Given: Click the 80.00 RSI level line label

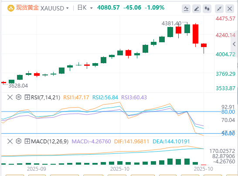Looking at the screenshot, I should (x=228, y=112).
